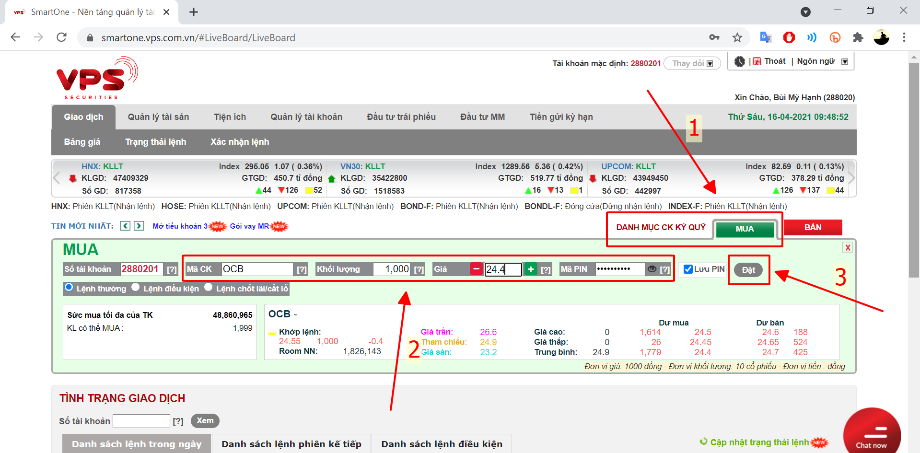Open the Tiền gửi kỳ hạn menu

pyautogui.click(x=561, y=117)
